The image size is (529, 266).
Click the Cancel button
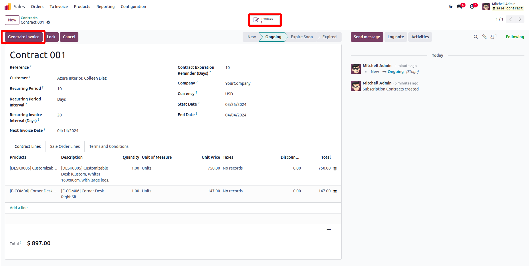tap(69, 37)
